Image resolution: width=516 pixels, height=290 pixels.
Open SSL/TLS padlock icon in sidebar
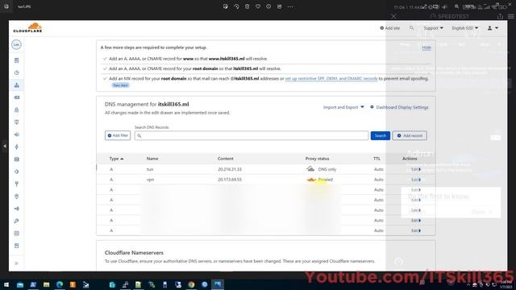click(x=17, y=110)
